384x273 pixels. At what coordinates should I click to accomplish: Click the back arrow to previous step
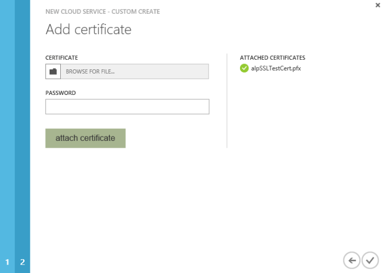pos(350,260)
